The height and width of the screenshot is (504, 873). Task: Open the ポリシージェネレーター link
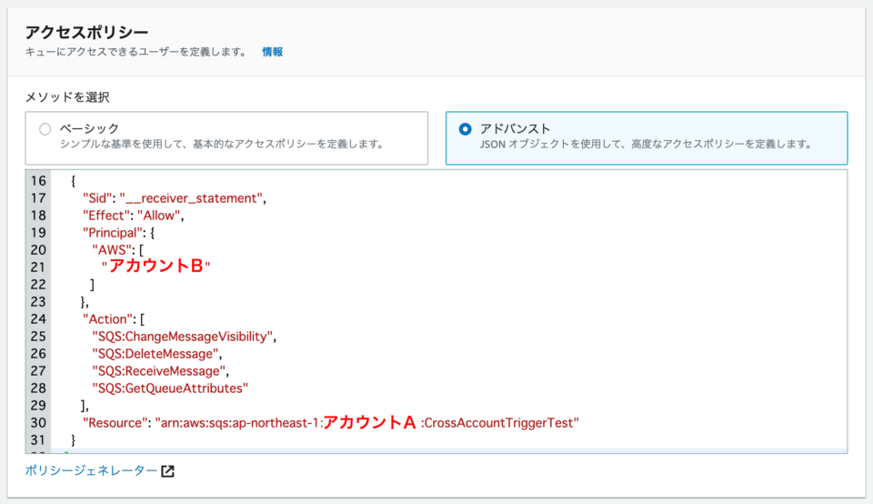coord(91,470)
